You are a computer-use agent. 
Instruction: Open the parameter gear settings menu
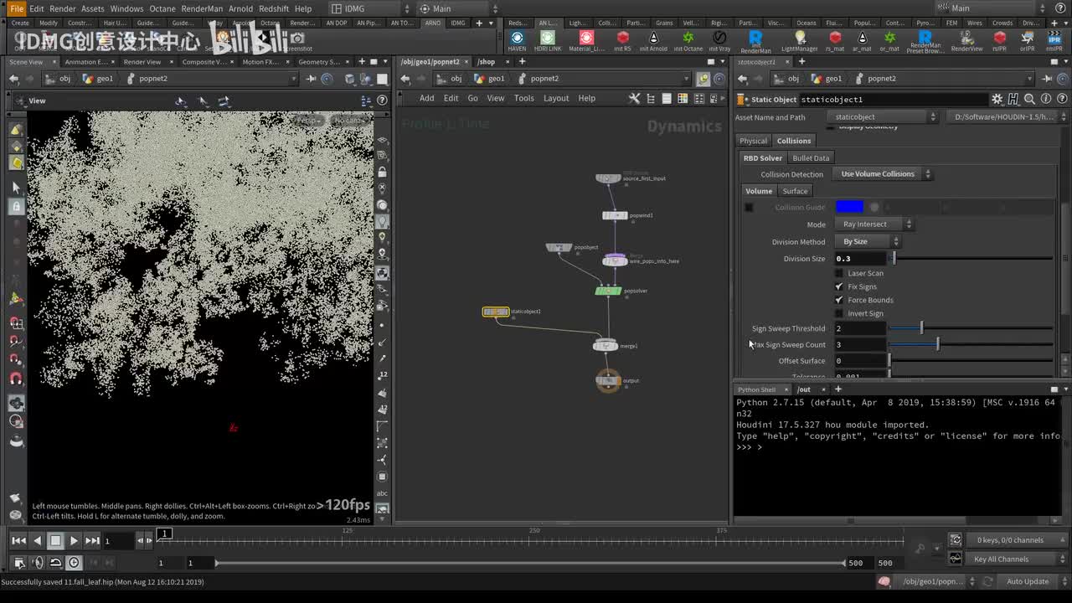997,100
